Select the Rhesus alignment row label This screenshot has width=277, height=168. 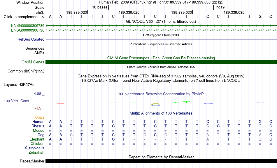pyautogui.click(x=38, y=126)
